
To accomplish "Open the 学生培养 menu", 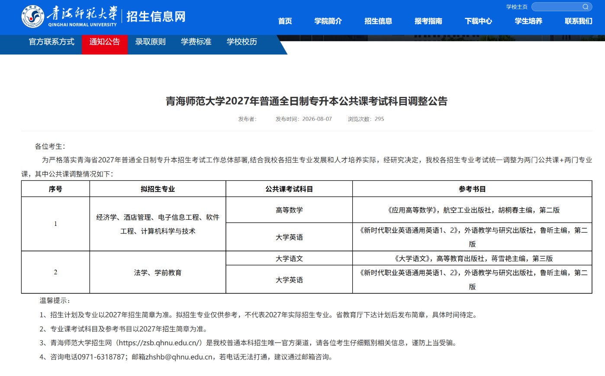I will [x=528, y=21].
